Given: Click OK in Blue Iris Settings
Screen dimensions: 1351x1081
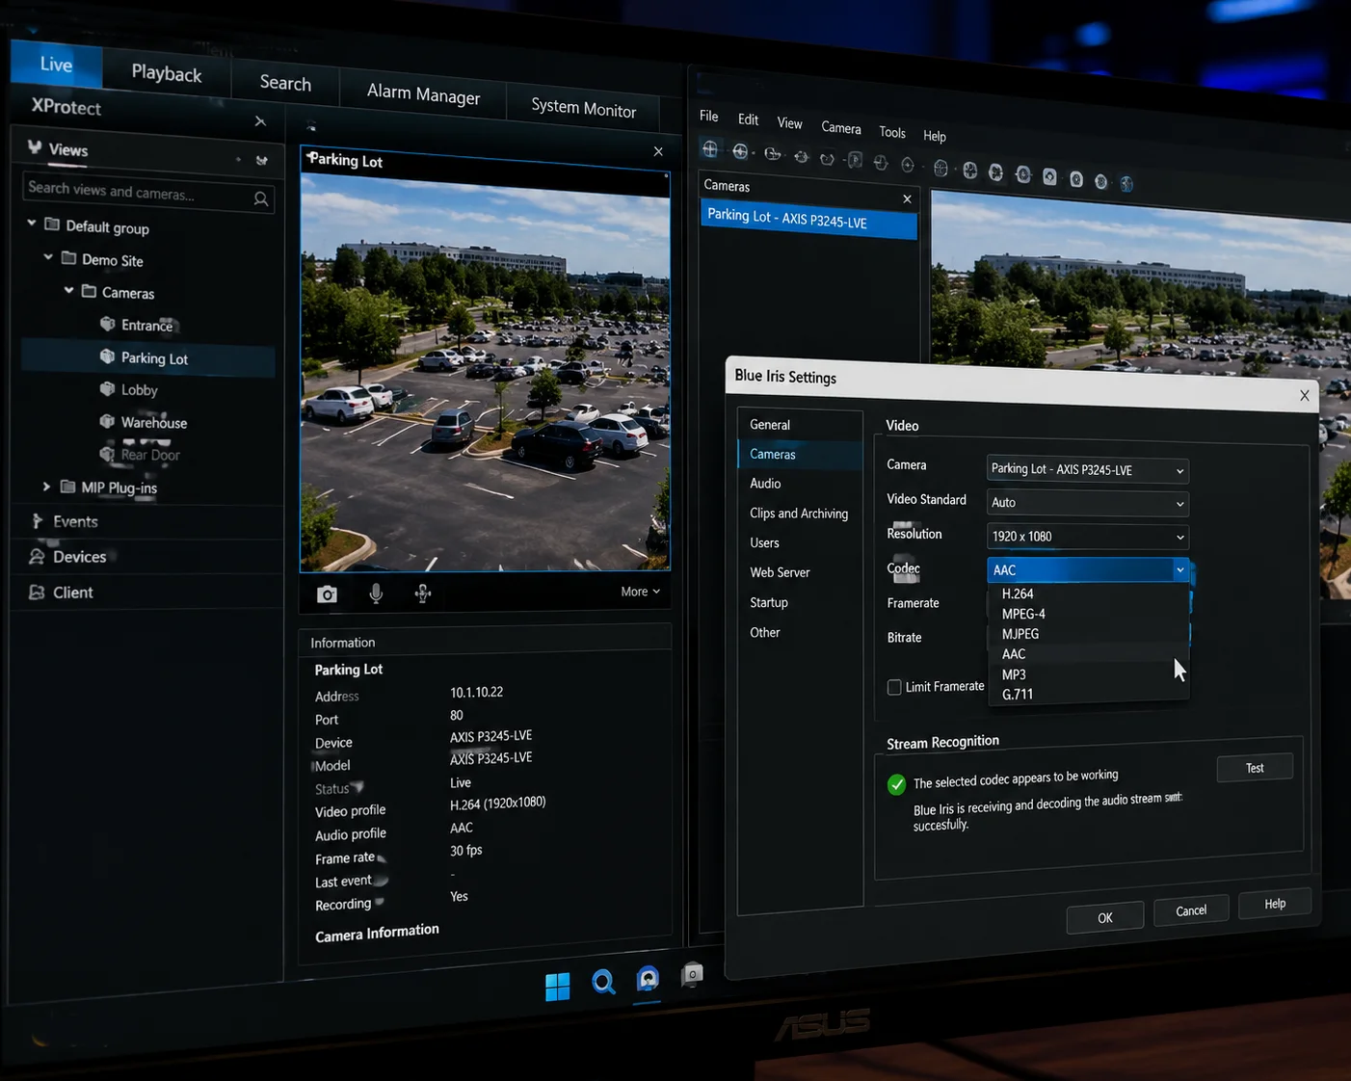Looking at the screenshot, I should pos(1105,917).
